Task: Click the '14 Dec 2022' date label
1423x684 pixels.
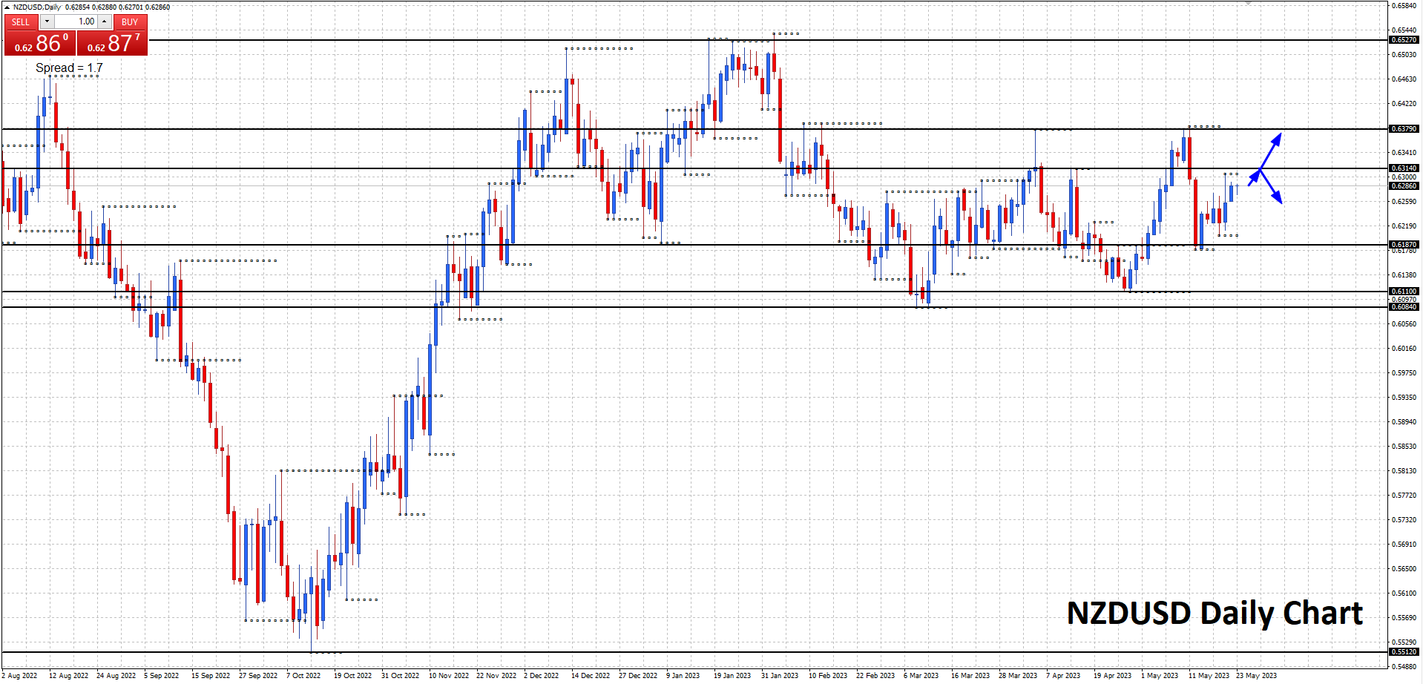Action: tap(591, 676)
